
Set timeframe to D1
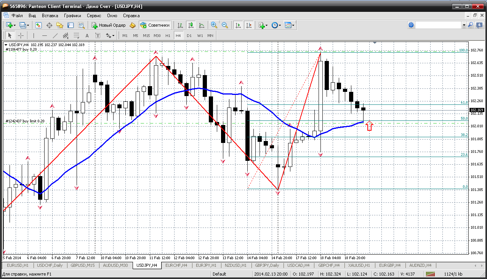point(189,35)
